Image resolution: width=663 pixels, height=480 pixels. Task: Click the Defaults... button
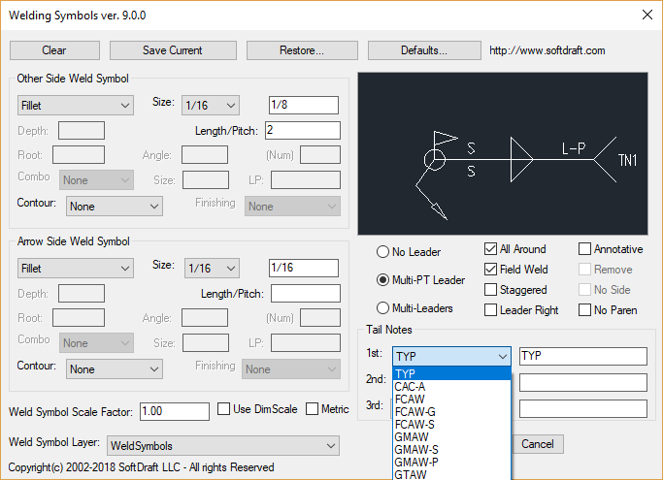point(423,50)
